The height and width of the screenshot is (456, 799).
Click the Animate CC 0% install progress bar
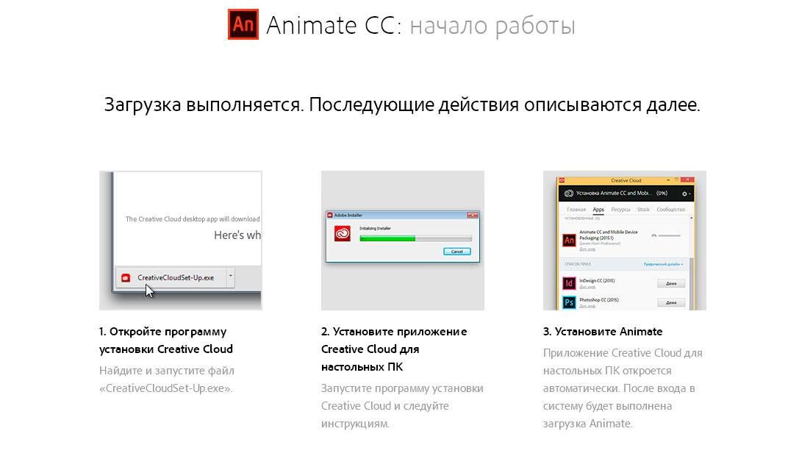pyautogui.click(x=669, y=235)
